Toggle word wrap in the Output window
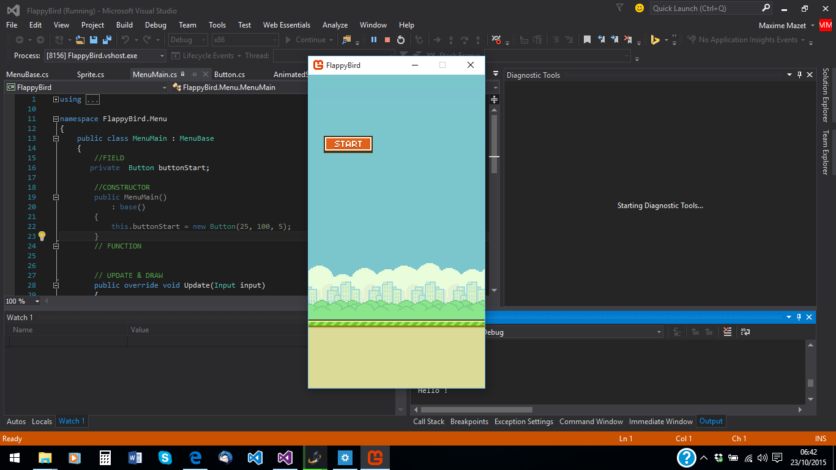This screenshot has height=470, width=836. coord(745,331)
